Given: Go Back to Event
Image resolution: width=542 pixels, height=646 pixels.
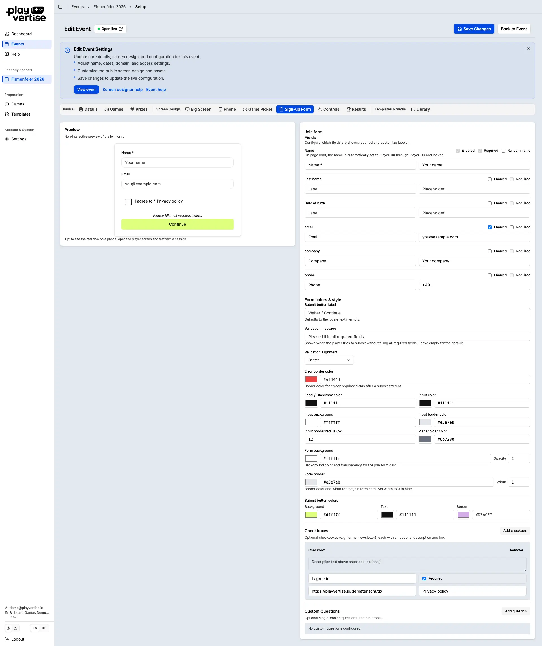Looking at the screenshot, I should click(514, 29).
